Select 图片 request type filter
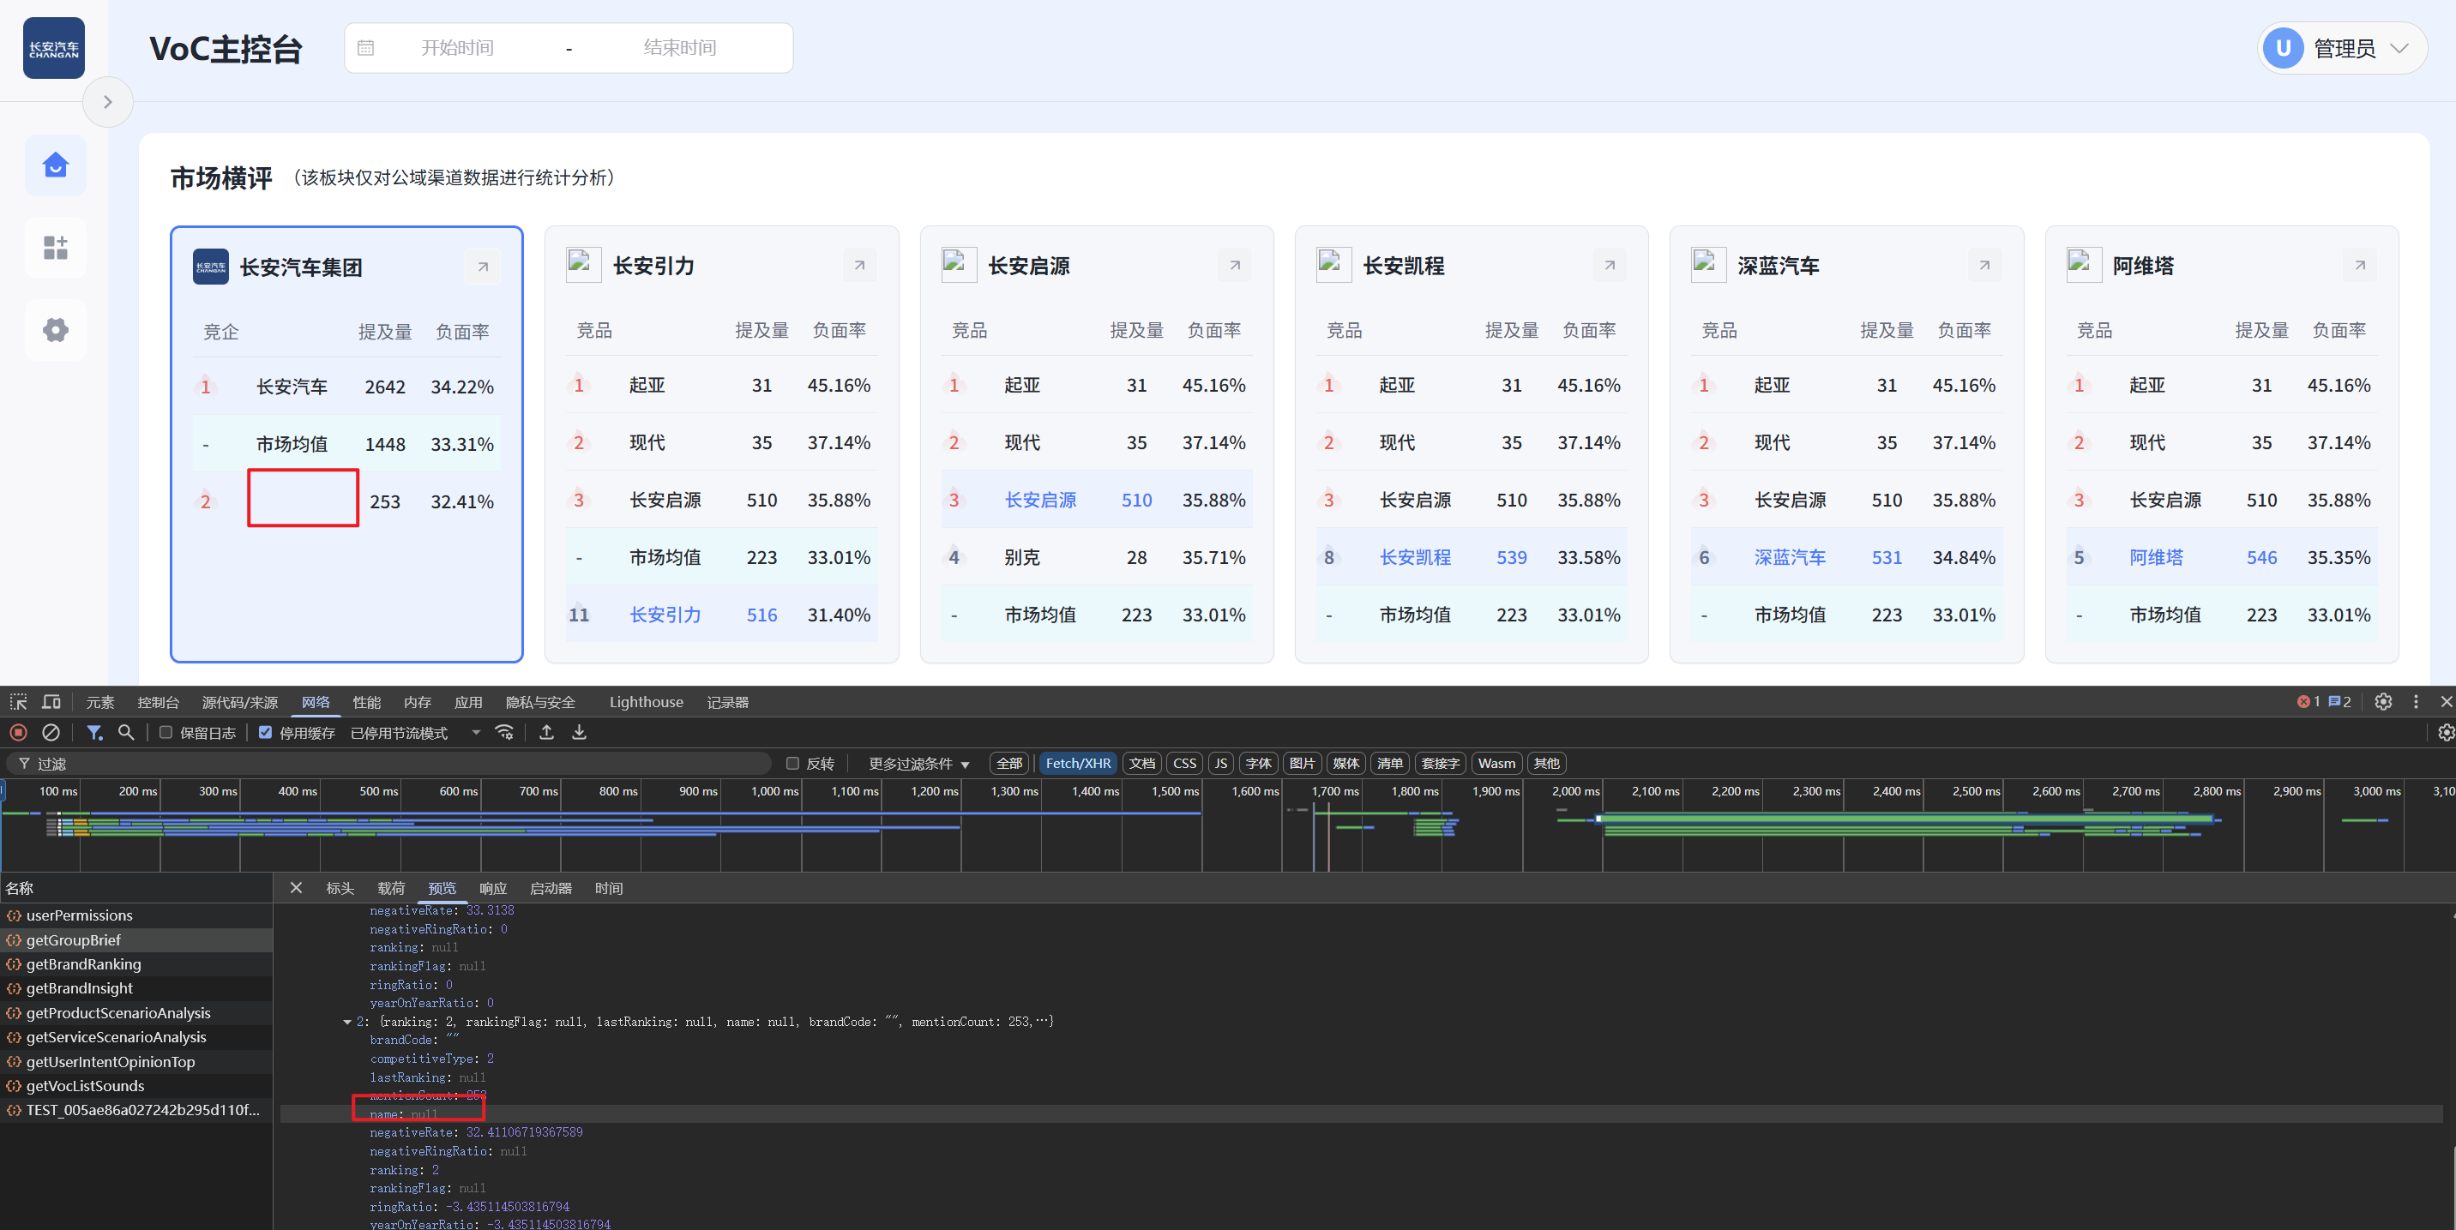 click(x=1302, y=763)
